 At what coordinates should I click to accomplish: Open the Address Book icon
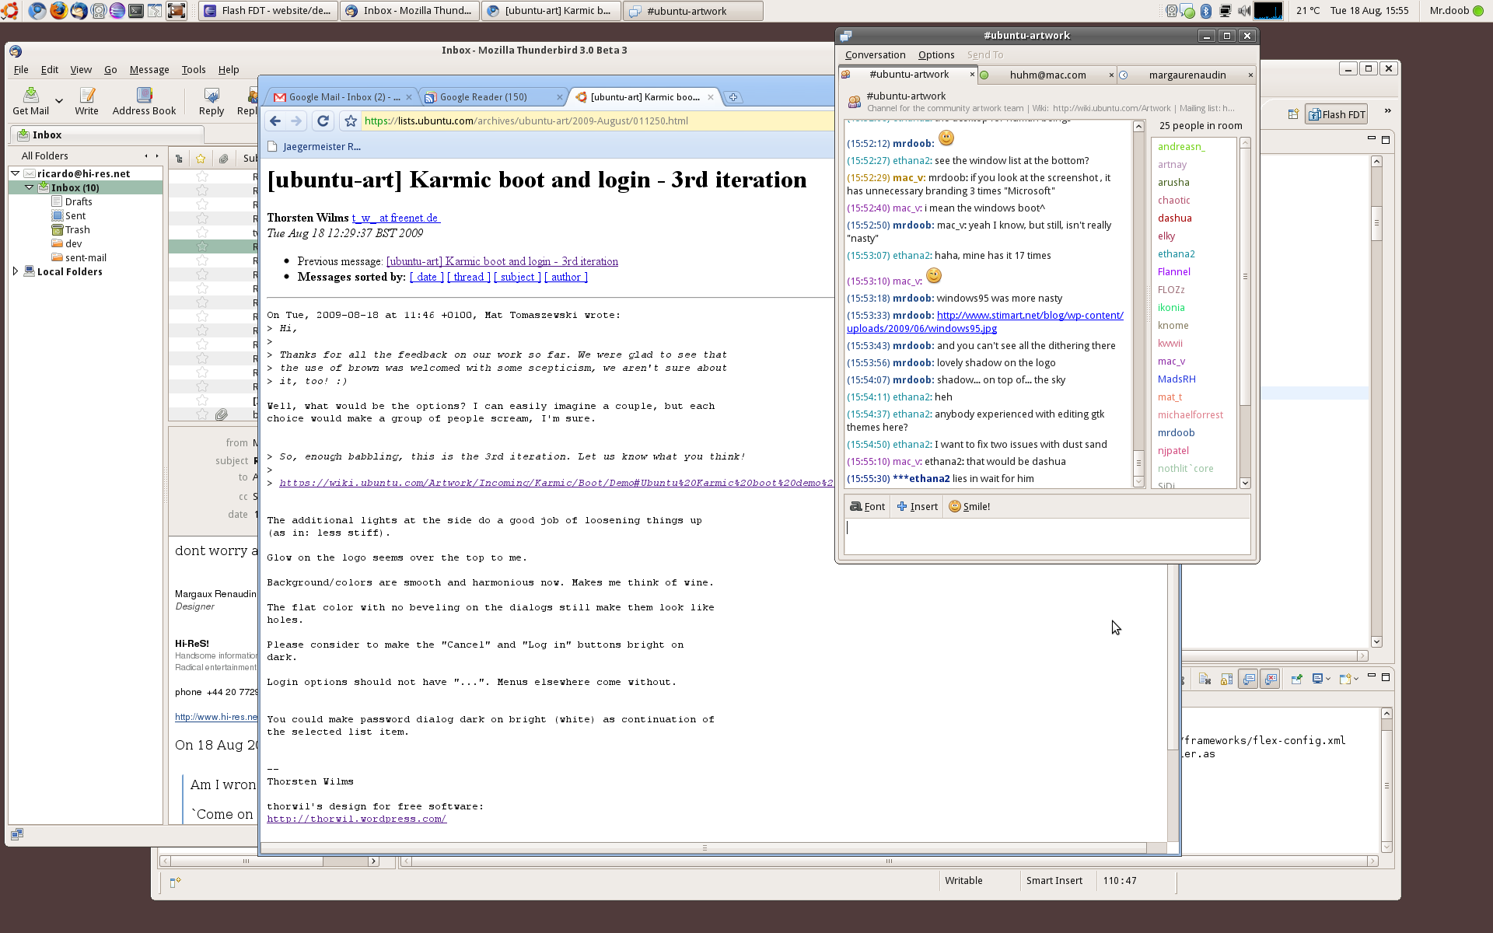pos(144,96)
